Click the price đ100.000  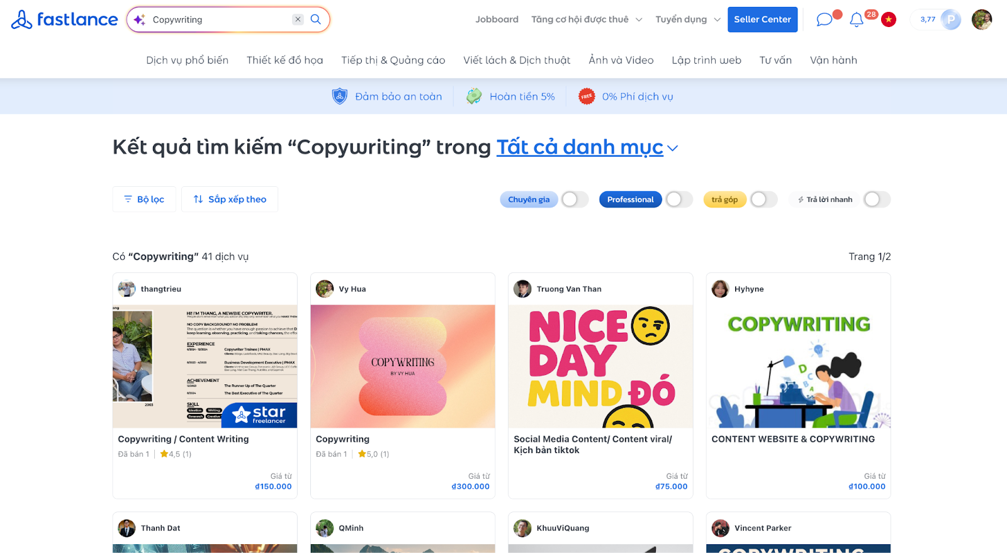867,486
